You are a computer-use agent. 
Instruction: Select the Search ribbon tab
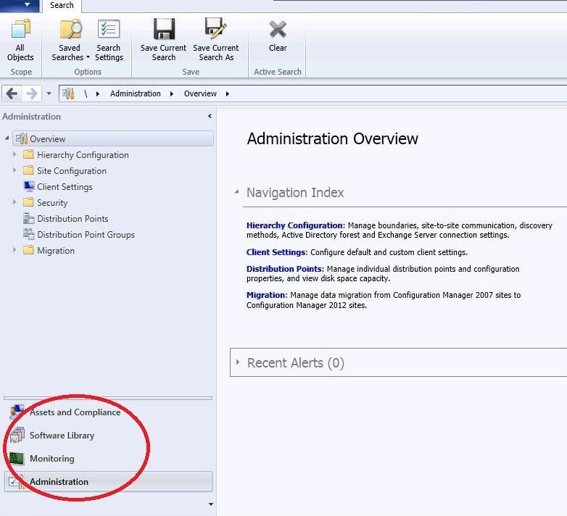click(x=62, y=6)
